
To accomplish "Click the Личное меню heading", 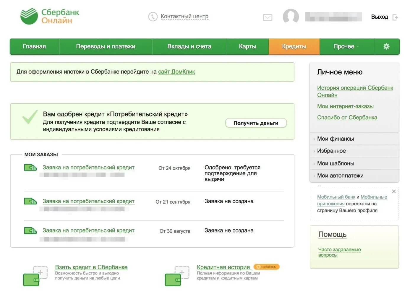I will point(340,72).
